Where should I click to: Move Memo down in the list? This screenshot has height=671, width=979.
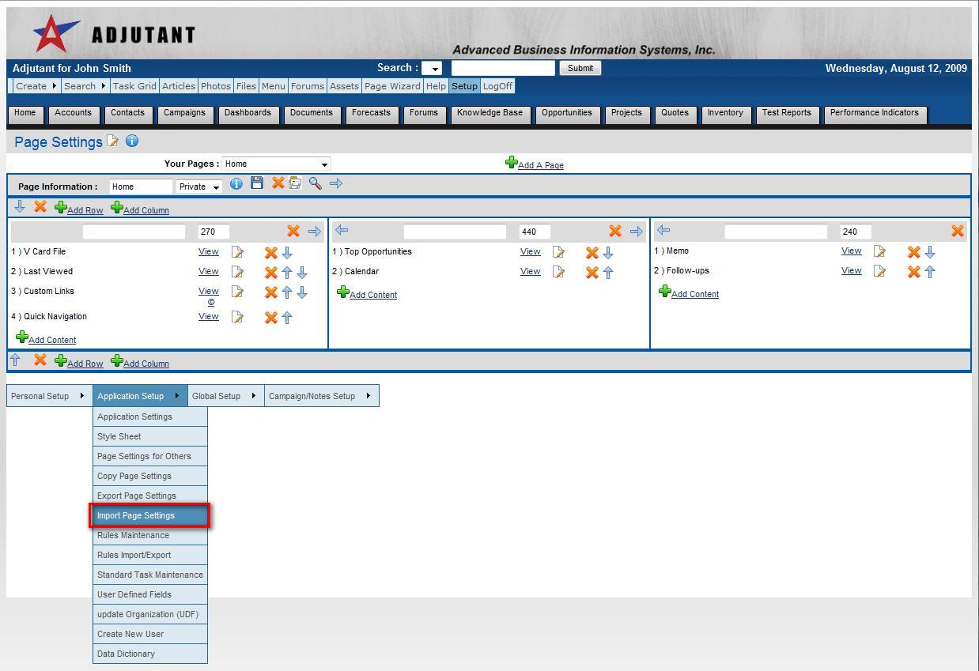point(930,252)
